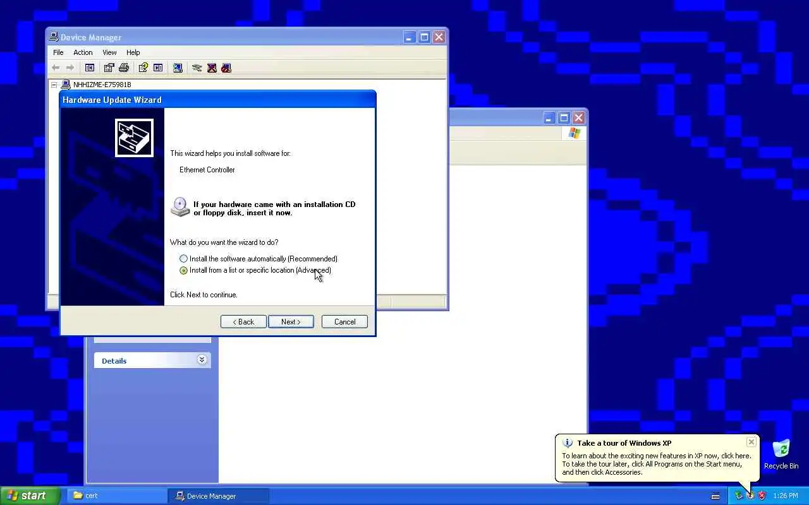The width and height of the screenshot is (809, 505).
Task: Minimize the cert folder window
Action: pyautogui.click(x=549, y=118)
